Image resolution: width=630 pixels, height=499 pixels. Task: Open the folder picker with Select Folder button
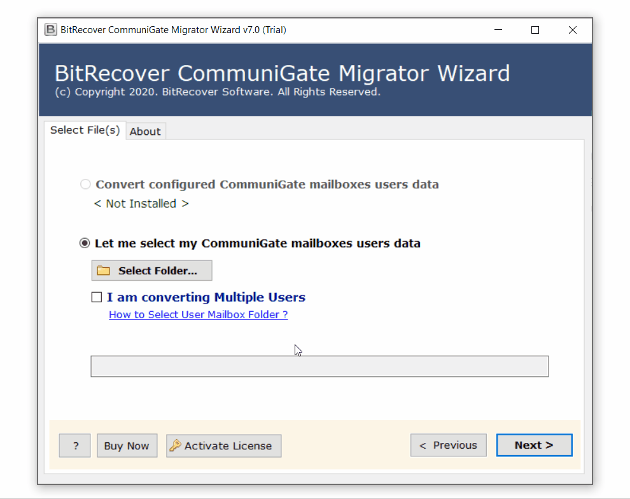pyautogui.click(x=152, y=271)
